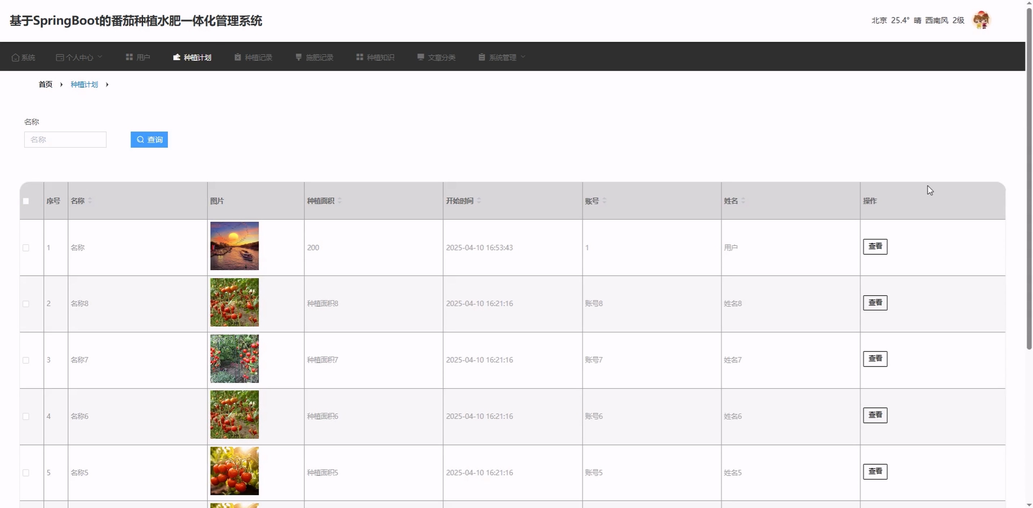
Task: Click 查看 button for 名称8 row
Action: [x=875, y=303]
